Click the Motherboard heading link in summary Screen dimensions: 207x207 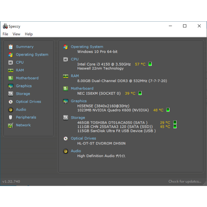pyautogui.click(x=82, y=88)
